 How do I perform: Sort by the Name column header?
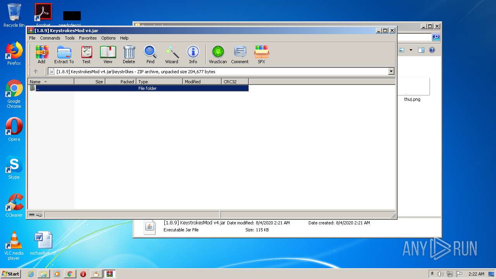(x=51, y=82)
